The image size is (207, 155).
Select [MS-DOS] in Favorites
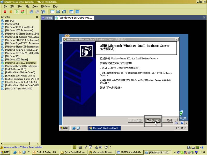(10, 21)
